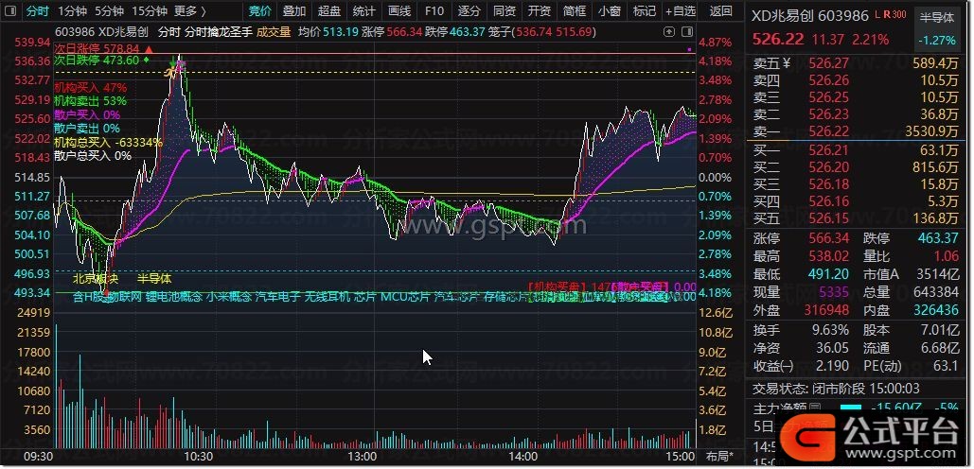Click the red triangle next to 次日涨停
974x469 pixels.
pyautogui.click(x=149, y=48)
